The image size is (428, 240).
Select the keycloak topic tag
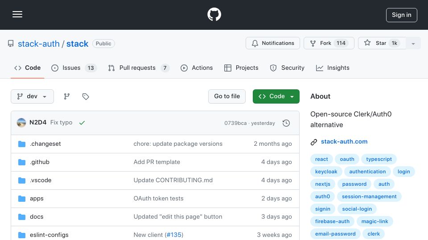[326, 172]
